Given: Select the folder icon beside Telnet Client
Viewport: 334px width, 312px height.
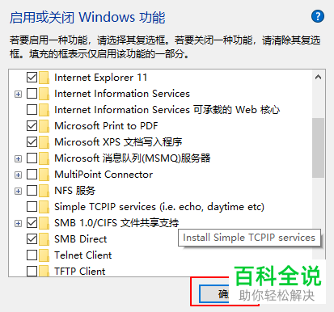Looking at the screenshot, I should click(44, 255).
